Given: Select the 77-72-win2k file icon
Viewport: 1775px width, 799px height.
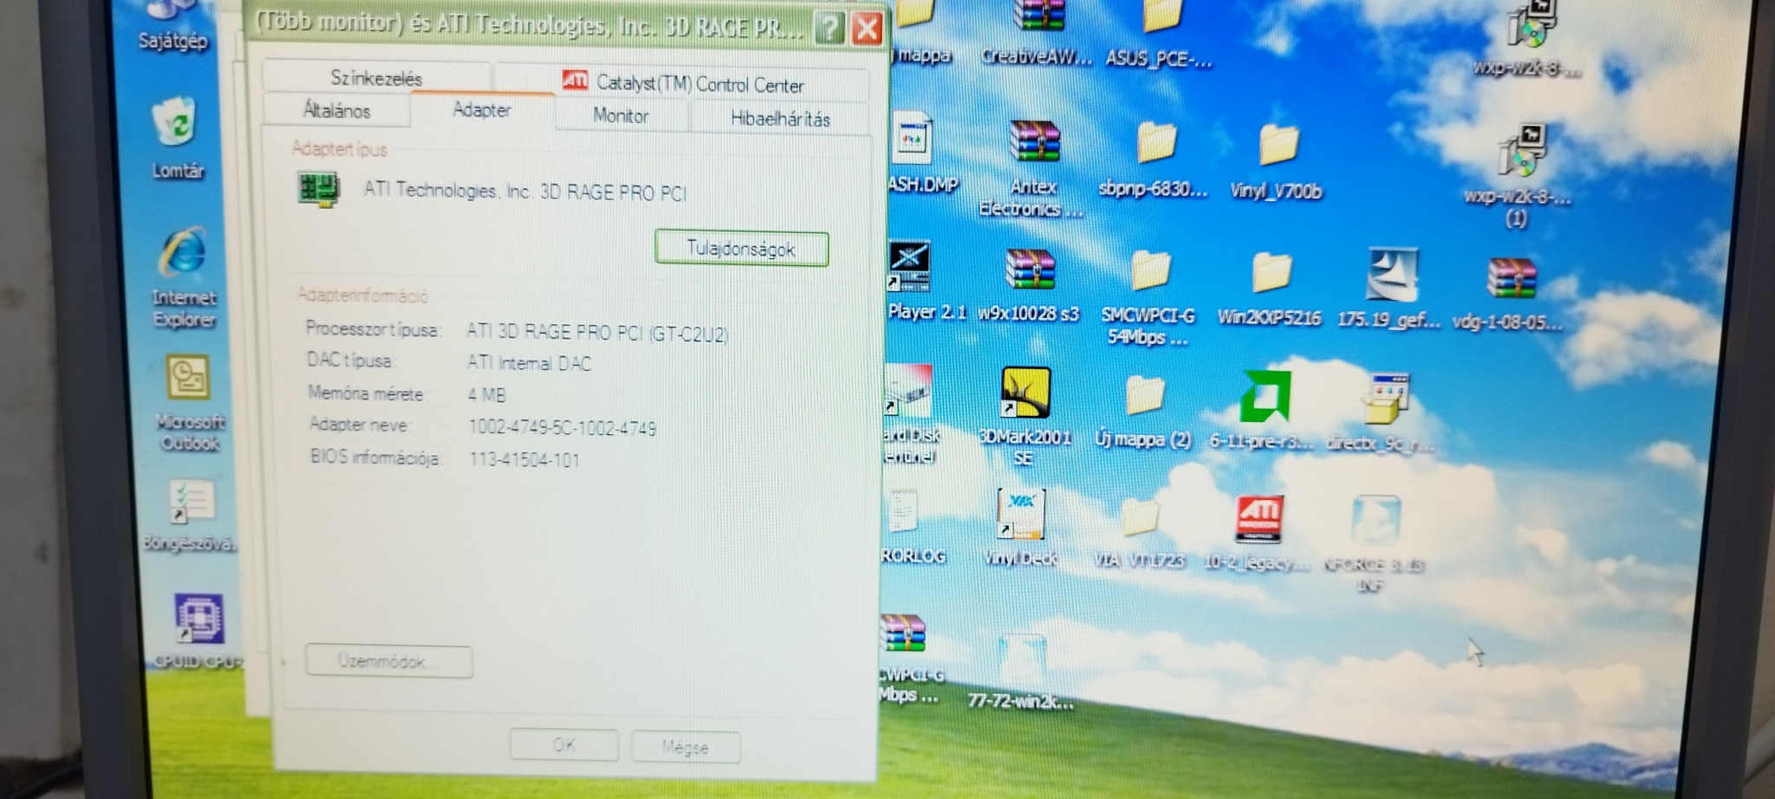Looking at the screenshot, I should click(1021, 673).
